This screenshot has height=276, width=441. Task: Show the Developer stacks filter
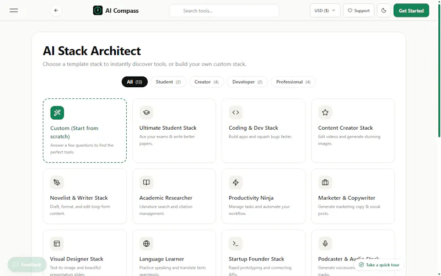(247, 82)
